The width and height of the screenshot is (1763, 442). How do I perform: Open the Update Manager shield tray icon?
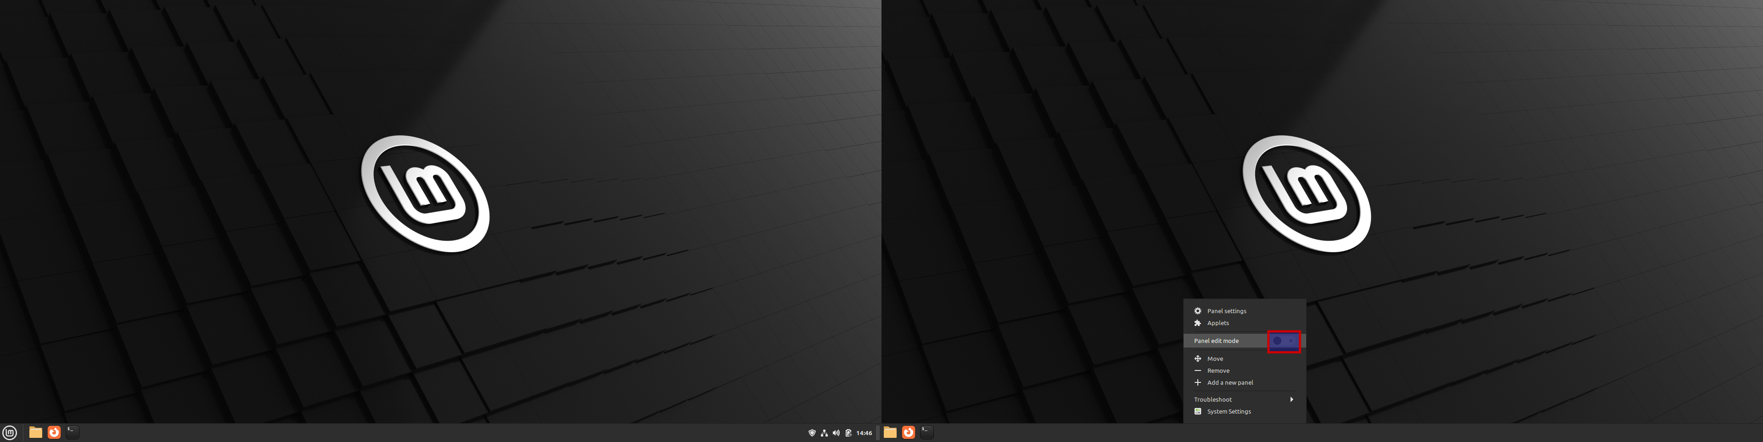click(812, 433)
